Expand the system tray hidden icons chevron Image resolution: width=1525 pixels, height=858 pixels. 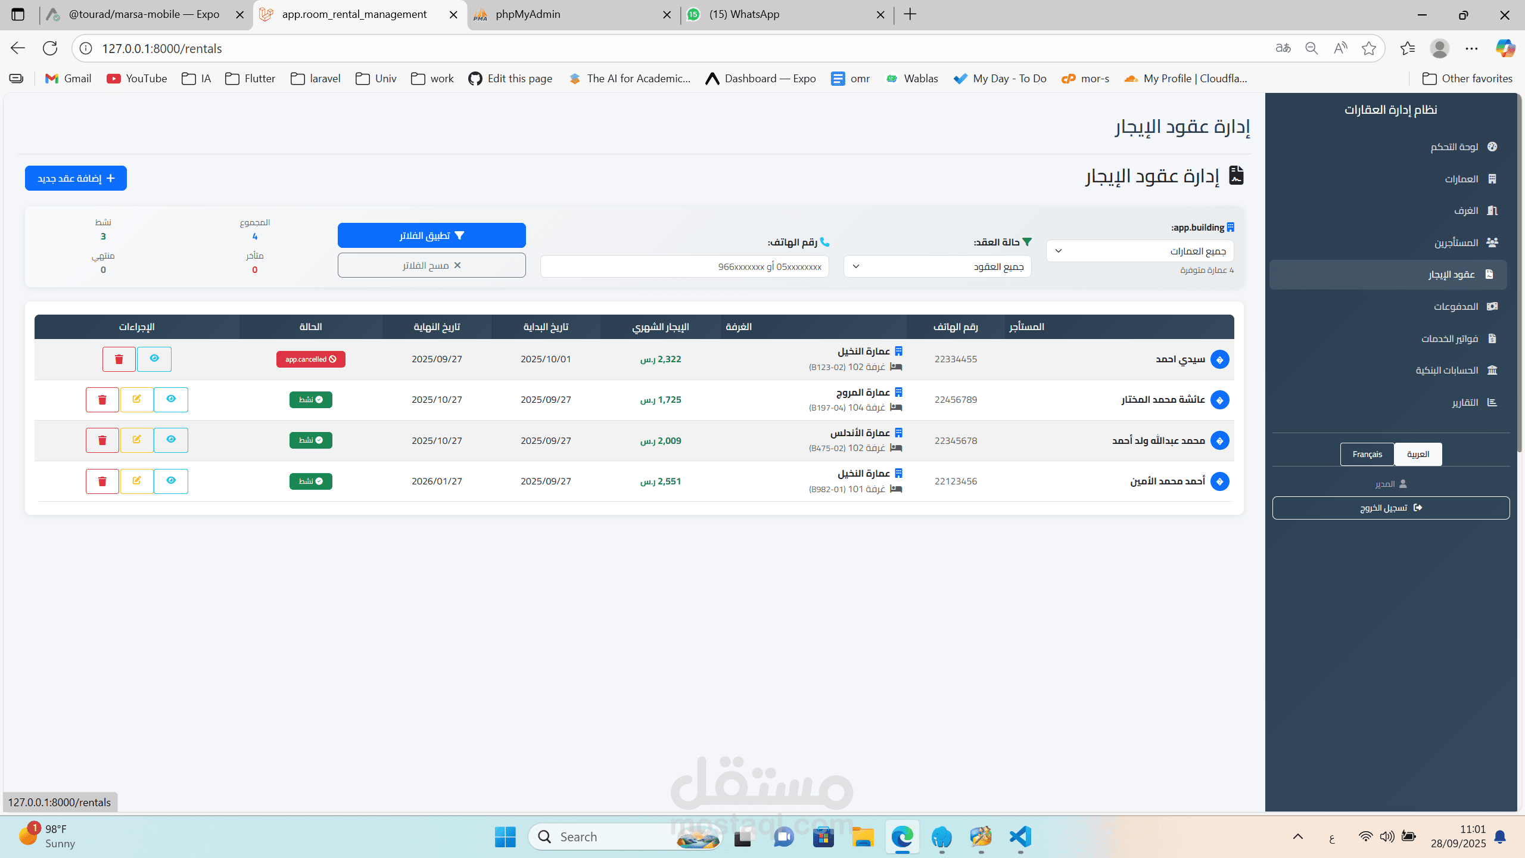(x=1298, y=837)
